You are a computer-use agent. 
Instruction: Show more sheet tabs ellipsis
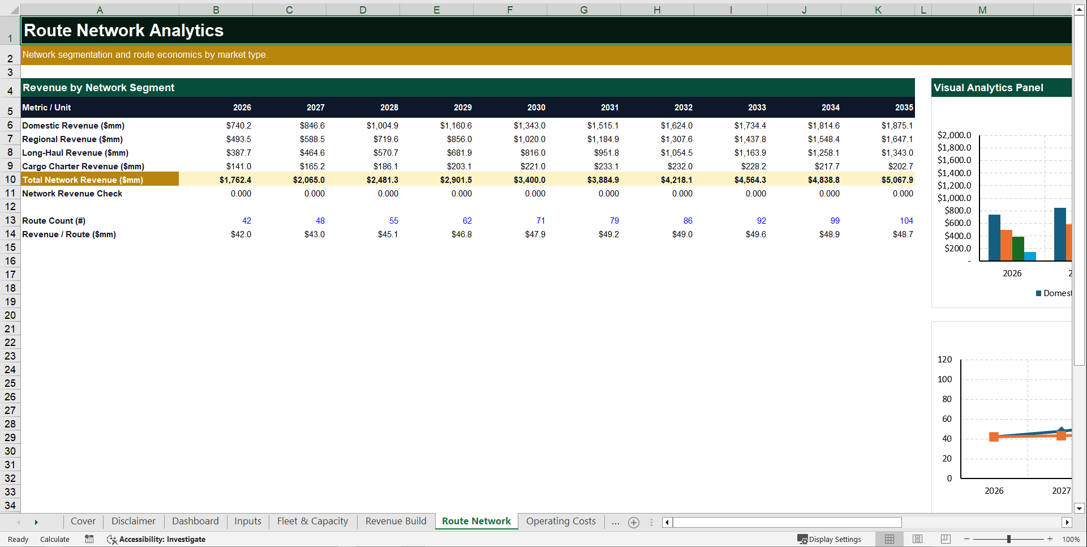point(615,522)
